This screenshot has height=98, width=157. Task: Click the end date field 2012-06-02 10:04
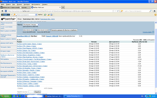point(43,30)
